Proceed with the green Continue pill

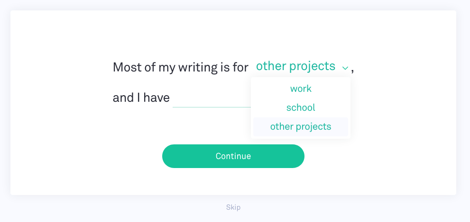point(233,156)
